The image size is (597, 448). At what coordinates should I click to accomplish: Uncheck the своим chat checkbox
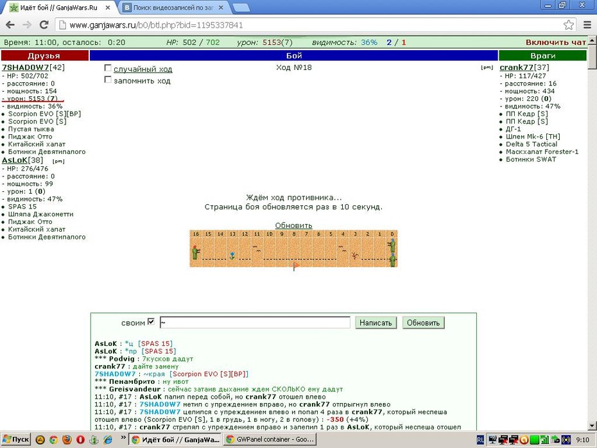coord(151,322)
